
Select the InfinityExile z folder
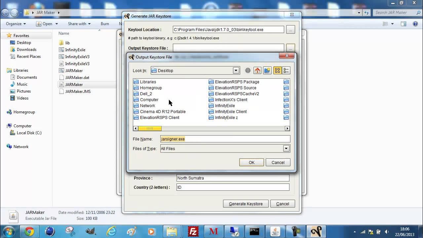coord(223,117)
